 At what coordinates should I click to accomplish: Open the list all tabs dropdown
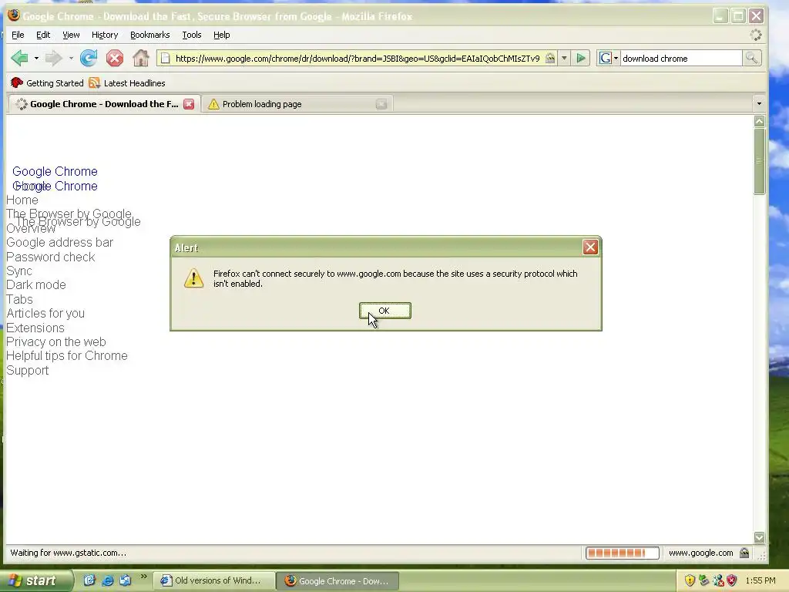[759, 104]
